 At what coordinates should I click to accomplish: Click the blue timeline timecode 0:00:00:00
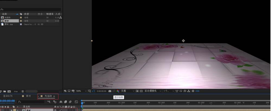(x=7, y=101)
